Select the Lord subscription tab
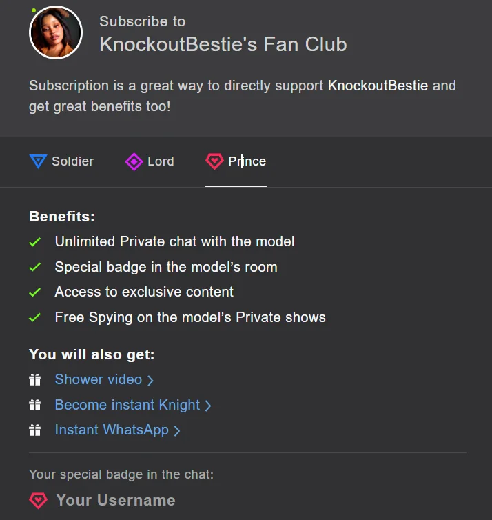This screenshot has height=520, width=492. pyautogui.click(x=161, y=161)
